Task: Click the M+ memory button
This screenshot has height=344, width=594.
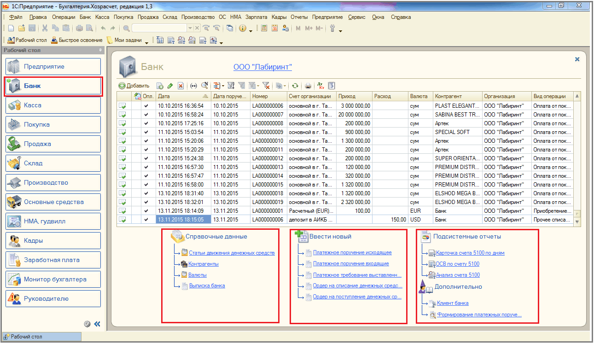Action: 308,28
